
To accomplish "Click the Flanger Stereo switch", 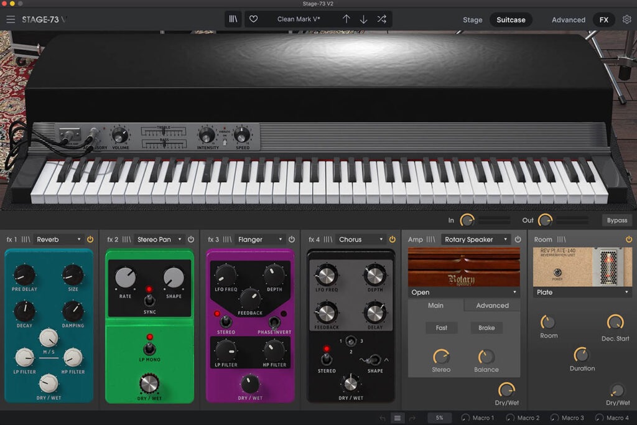I will coord(225,321).
